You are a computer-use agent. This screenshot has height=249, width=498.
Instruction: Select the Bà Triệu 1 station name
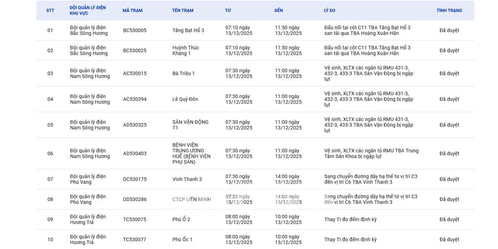pyautogui.click(x=183, y=73)
